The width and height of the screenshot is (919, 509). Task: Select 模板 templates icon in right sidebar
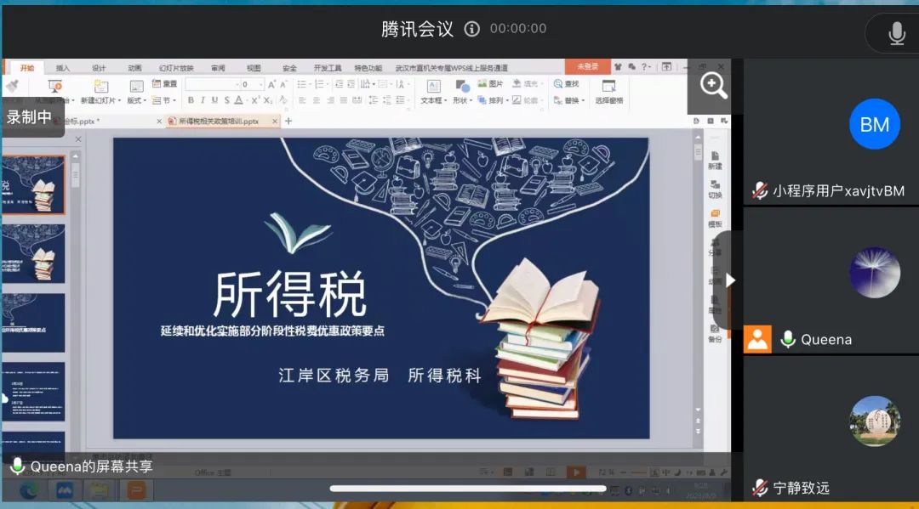715,217
